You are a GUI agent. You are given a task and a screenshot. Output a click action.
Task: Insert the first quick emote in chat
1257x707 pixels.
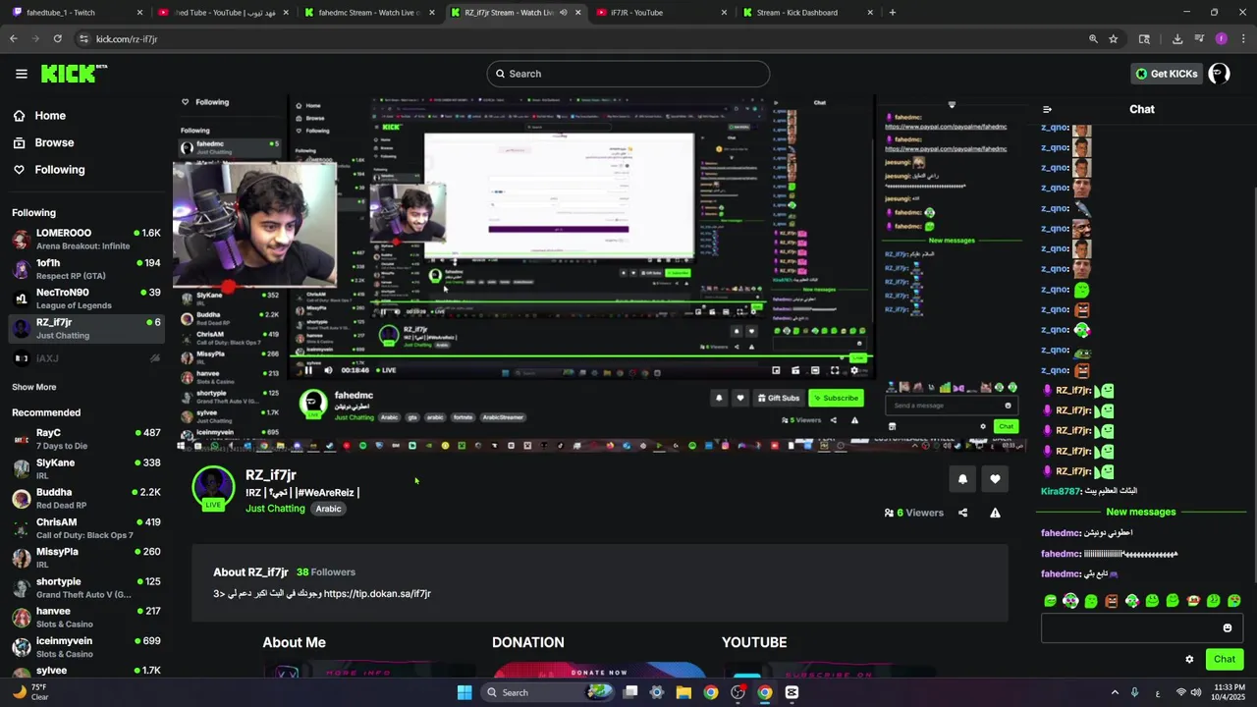click(x=1050, y=601)
